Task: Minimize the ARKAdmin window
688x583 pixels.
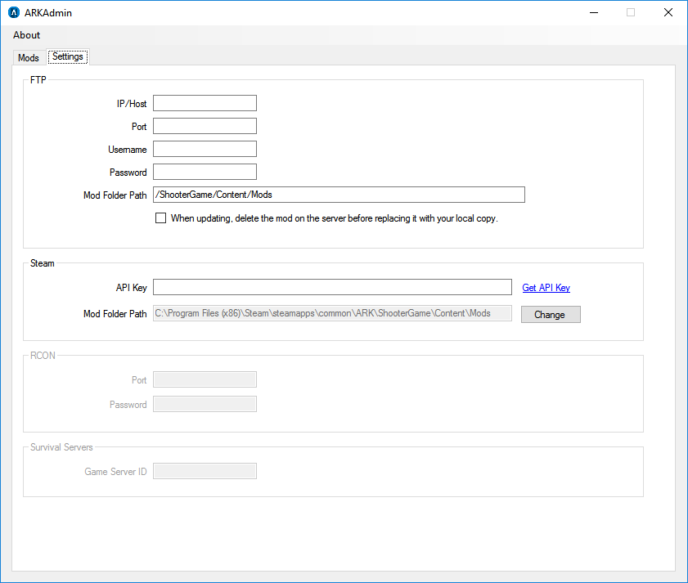Action: pos(594,13)
